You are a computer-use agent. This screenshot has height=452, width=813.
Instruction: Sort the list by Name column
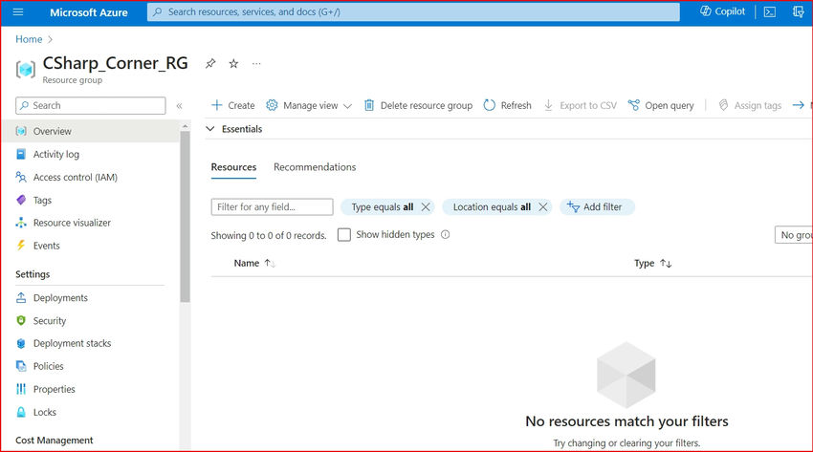pyautogui.click(x=254, y=263)
